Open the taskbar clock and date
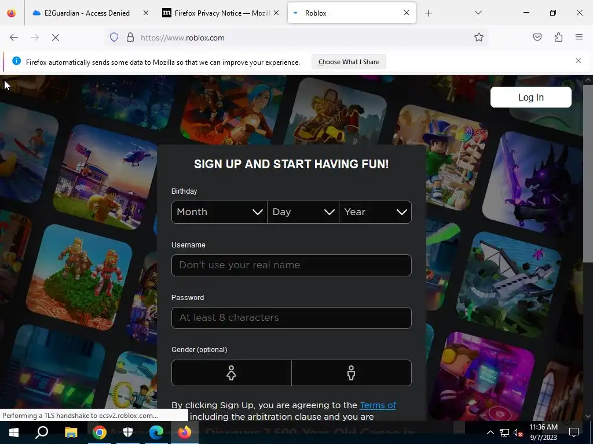This screenshot has height=444, width=593. pyautogui.click(x=543, y=432)
